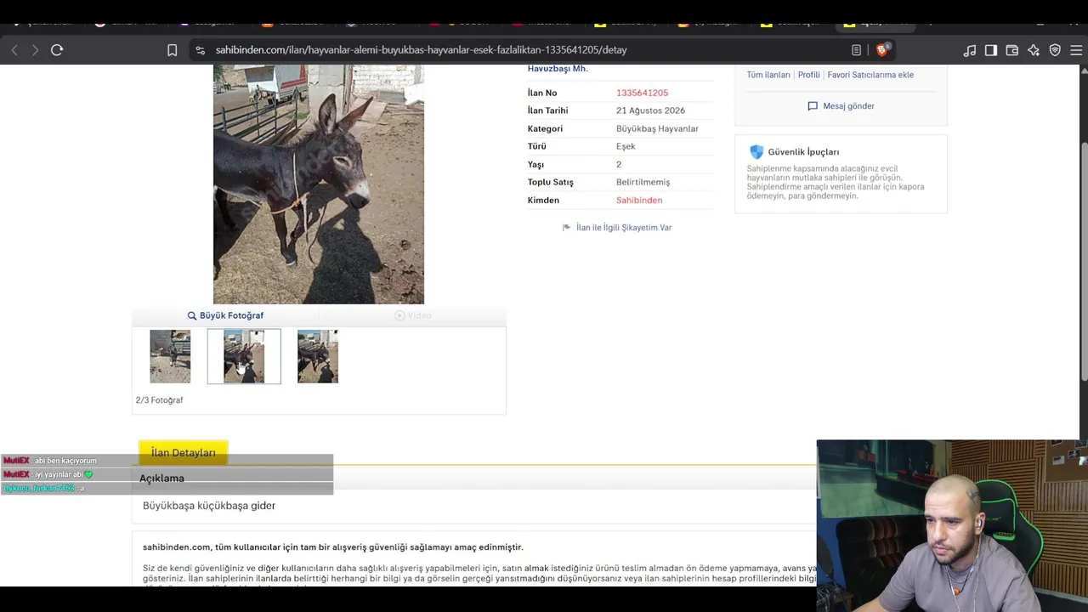Click the İlan Tarihi label

547,110
